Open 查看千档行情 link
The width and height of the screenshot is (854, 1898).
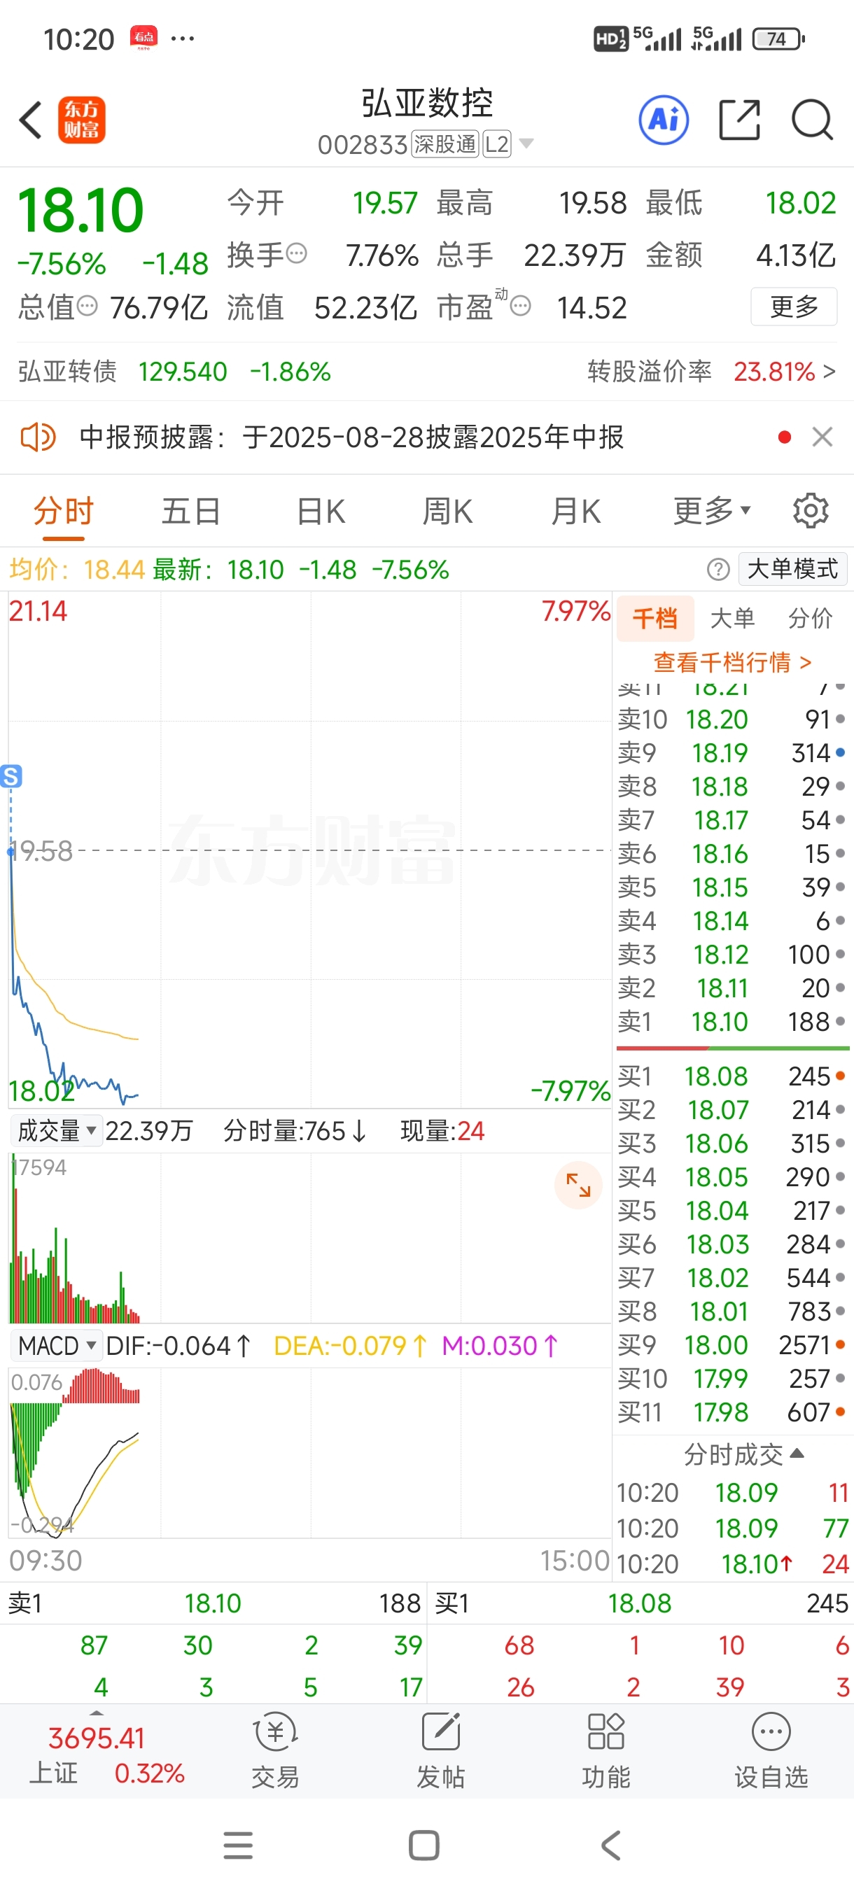coord(731,661)
